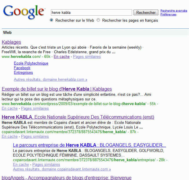Open 'blogAngels - Accompagnateurs de blogs' result
This screenshot has width=189, height=180.
point(66,178)
